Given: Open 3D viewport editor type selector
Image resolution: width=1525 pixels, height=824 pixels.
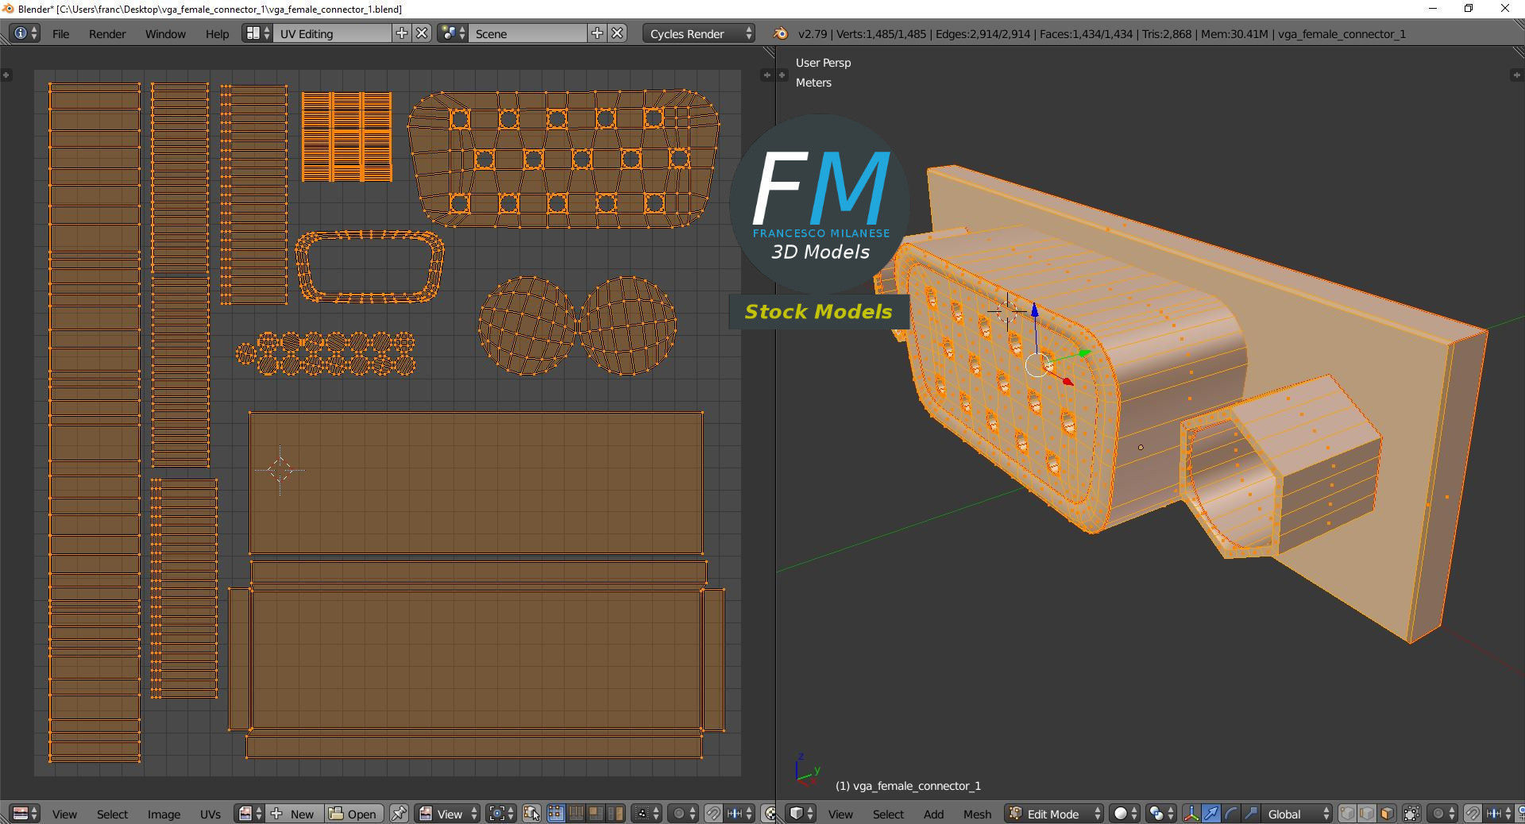Looking at the screenshot, I should [x=801, y=814].
